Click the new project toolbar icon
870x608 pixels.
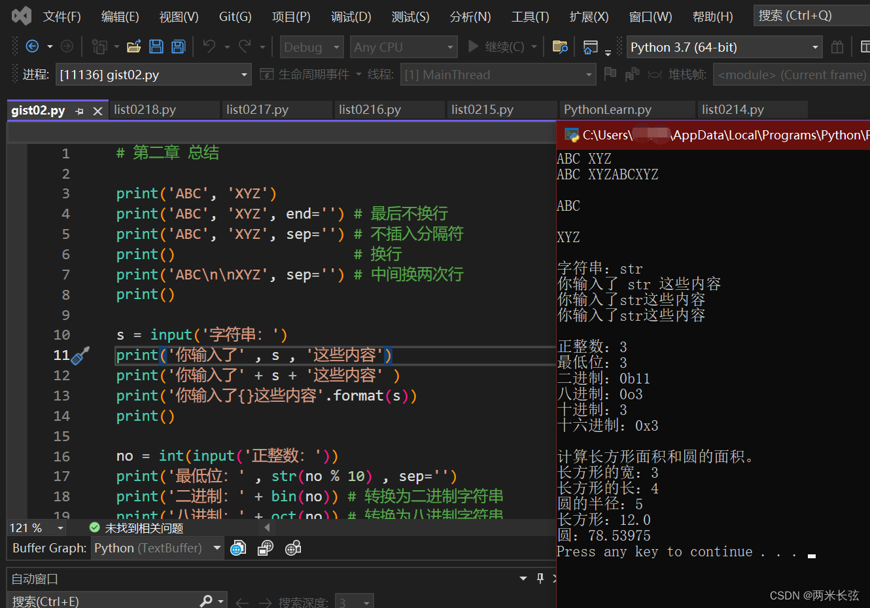point(99,46)
